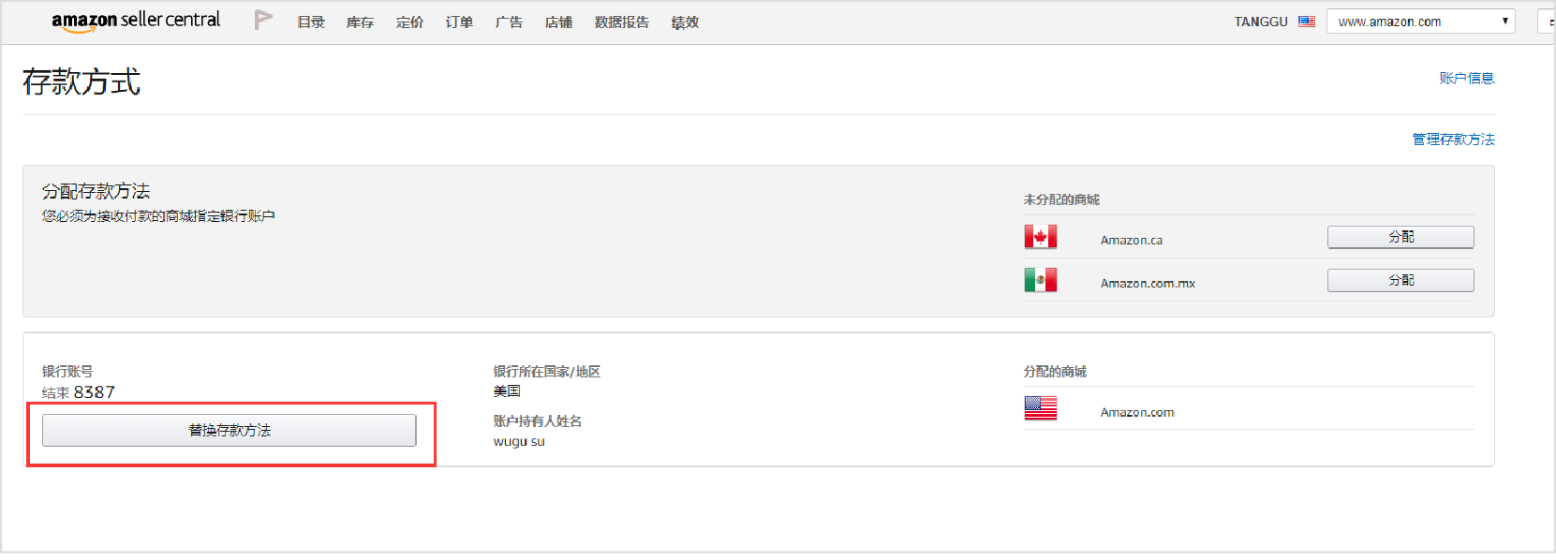Viewport: 1556px width, 560px height.
Task: Open the 定价 menu
Action: (409, 22)
